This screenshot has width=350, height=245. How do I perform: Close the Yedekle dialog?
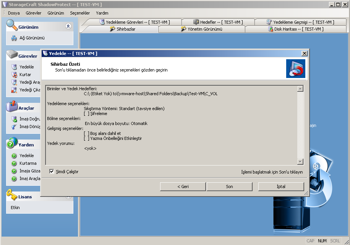coord(304,54)
